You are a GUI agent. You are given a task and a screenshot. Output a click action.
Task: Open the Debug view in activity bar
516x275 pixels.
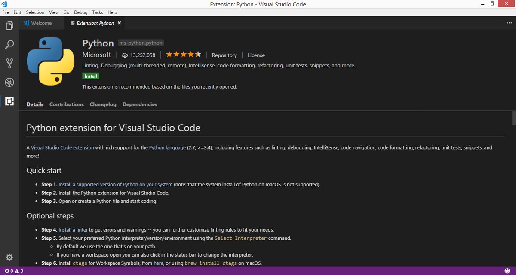[9, 82]
